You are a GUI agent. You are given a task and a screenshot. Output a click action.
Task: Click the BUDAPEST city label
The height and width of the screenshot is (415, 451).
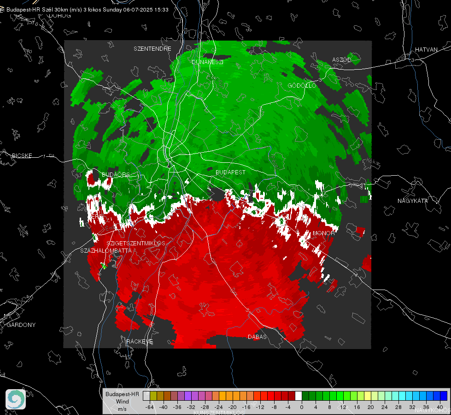pos(230,172)
